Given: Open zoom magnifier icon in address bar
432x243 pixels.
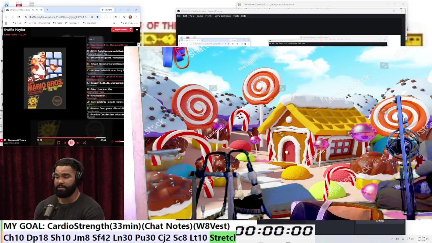Looking at the screenshot, I should point(92,17).
